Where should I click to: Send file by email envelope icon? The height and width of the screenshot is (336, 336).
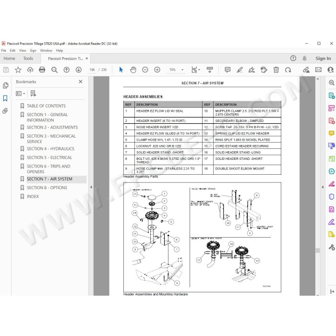tap(318, 70)
